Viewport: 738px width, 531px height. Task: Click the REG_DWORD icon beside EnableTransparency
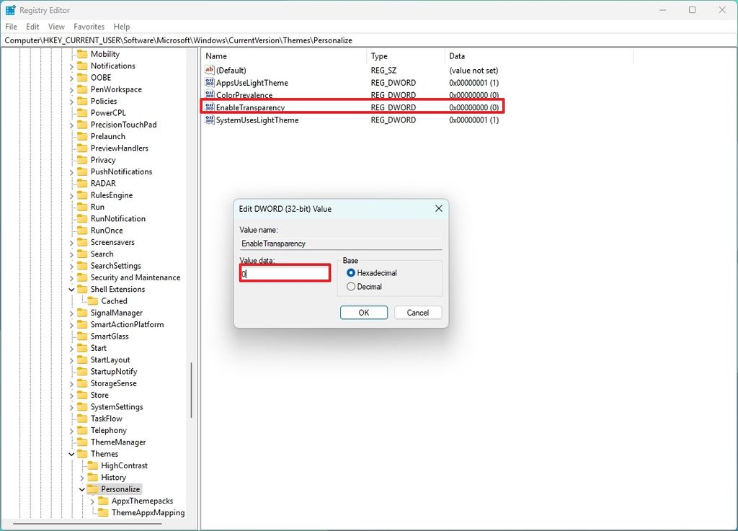(209, 107)
